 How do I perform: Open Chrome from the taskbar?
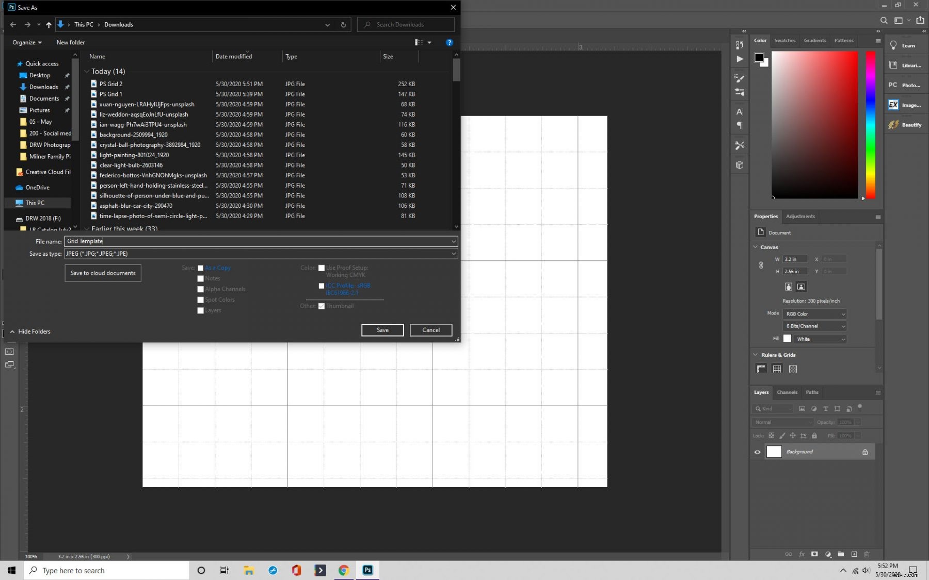(x=344, y=570)
